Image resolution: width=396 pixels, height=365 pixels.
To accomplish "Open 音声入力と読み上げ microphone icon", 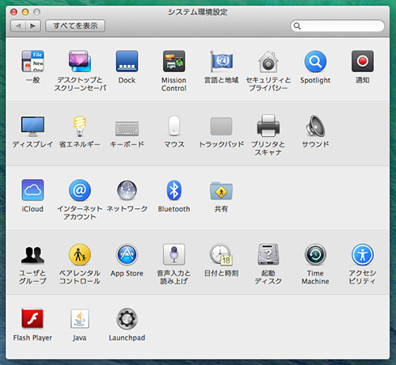I will [x=174, y=254].
